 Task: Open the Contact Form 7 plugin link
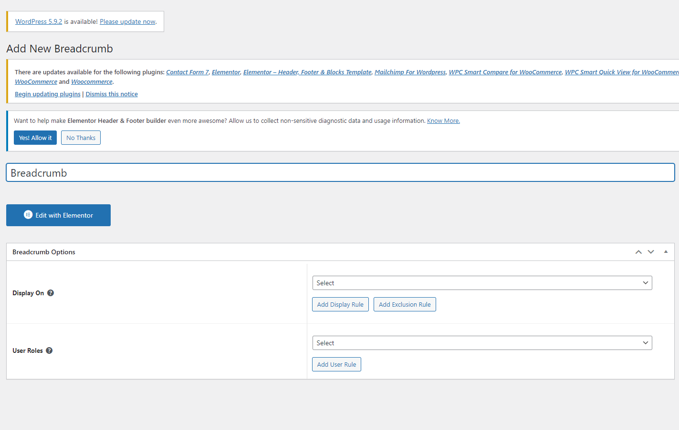tap(187, 72)
